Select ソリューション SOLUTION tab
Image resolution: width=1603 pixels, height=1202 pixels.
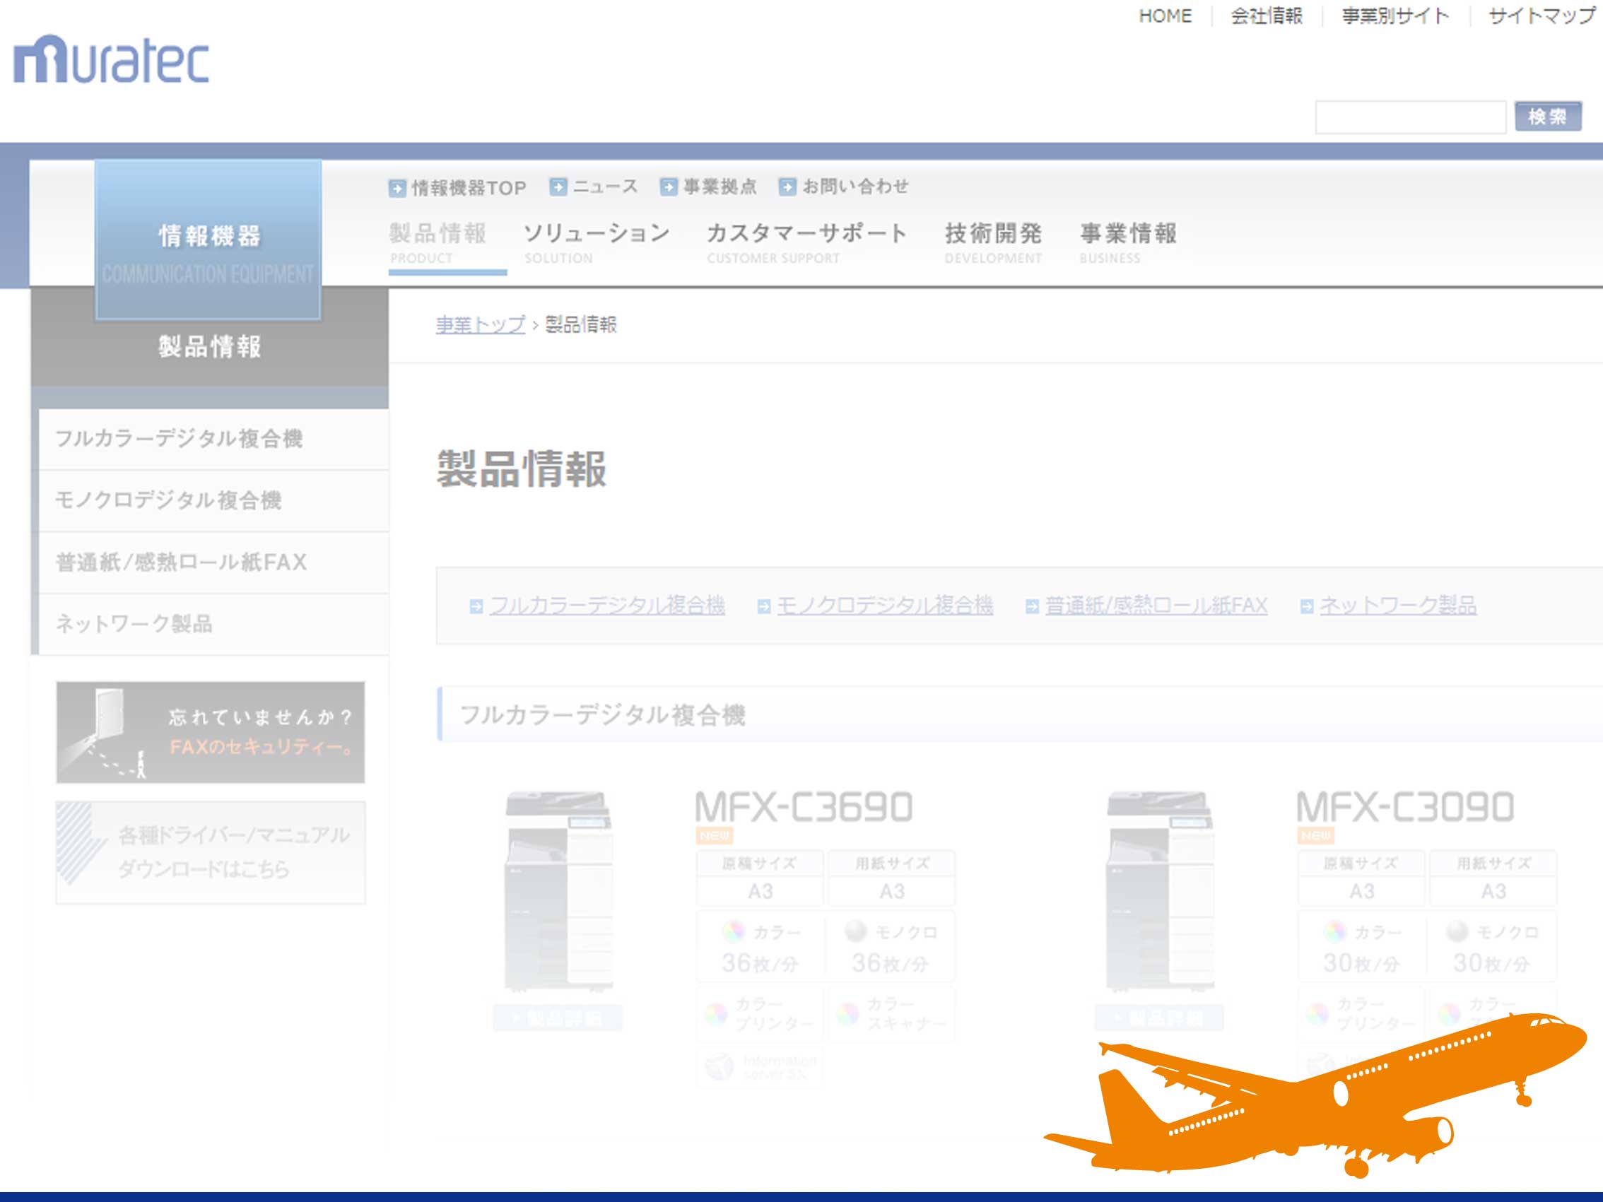click(x=597, y=244)
